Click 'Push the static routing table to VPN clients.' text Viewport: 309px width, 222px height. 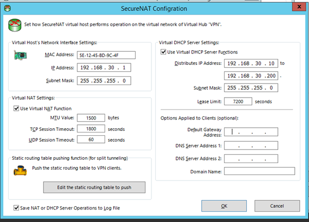(77, 168)
